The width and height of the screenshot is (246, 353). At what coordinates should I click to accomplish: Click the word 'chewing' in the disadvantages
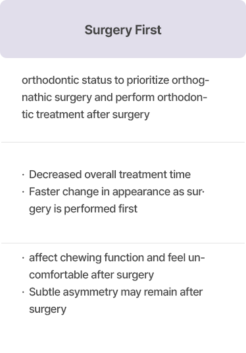click(x=81, y=258)
